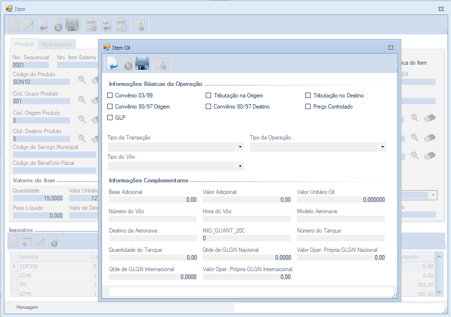Click the new tax document icon under Impostos
Viewport: 451px width, 317px height.
pos(14,241)
